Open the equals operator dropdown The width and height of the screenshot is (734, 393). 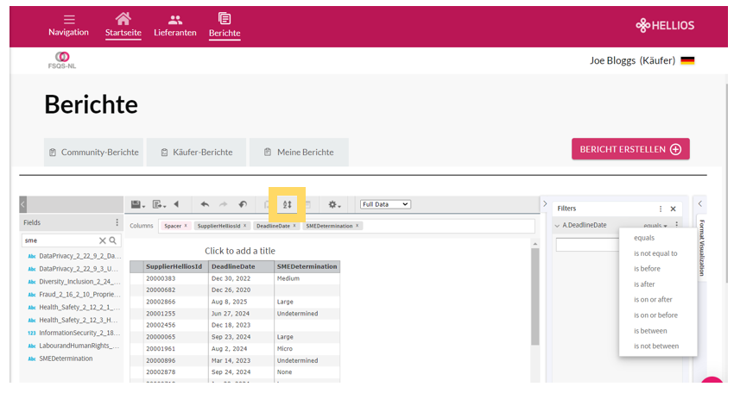click(x=655, y=226)
